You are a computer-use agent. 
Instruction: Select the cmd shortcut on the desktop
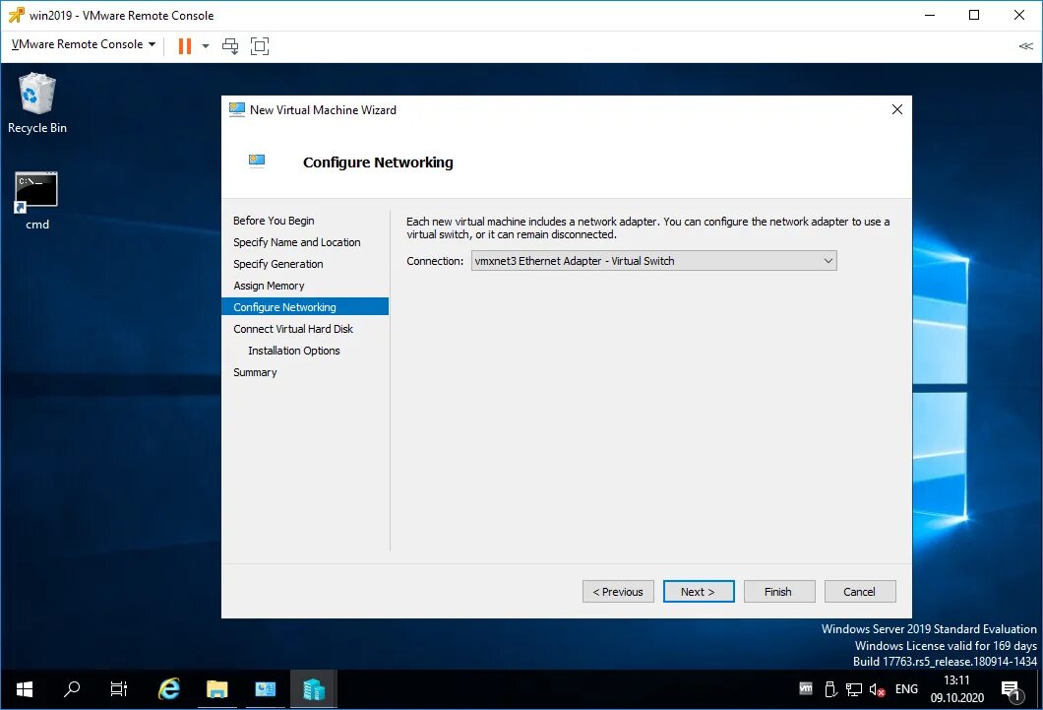tap(36, 201)
